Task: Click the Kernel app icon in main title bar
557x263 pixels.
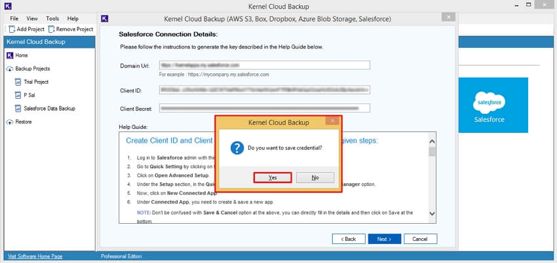Action: 7,6
